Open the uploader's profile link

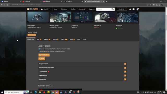pos(96,27)
